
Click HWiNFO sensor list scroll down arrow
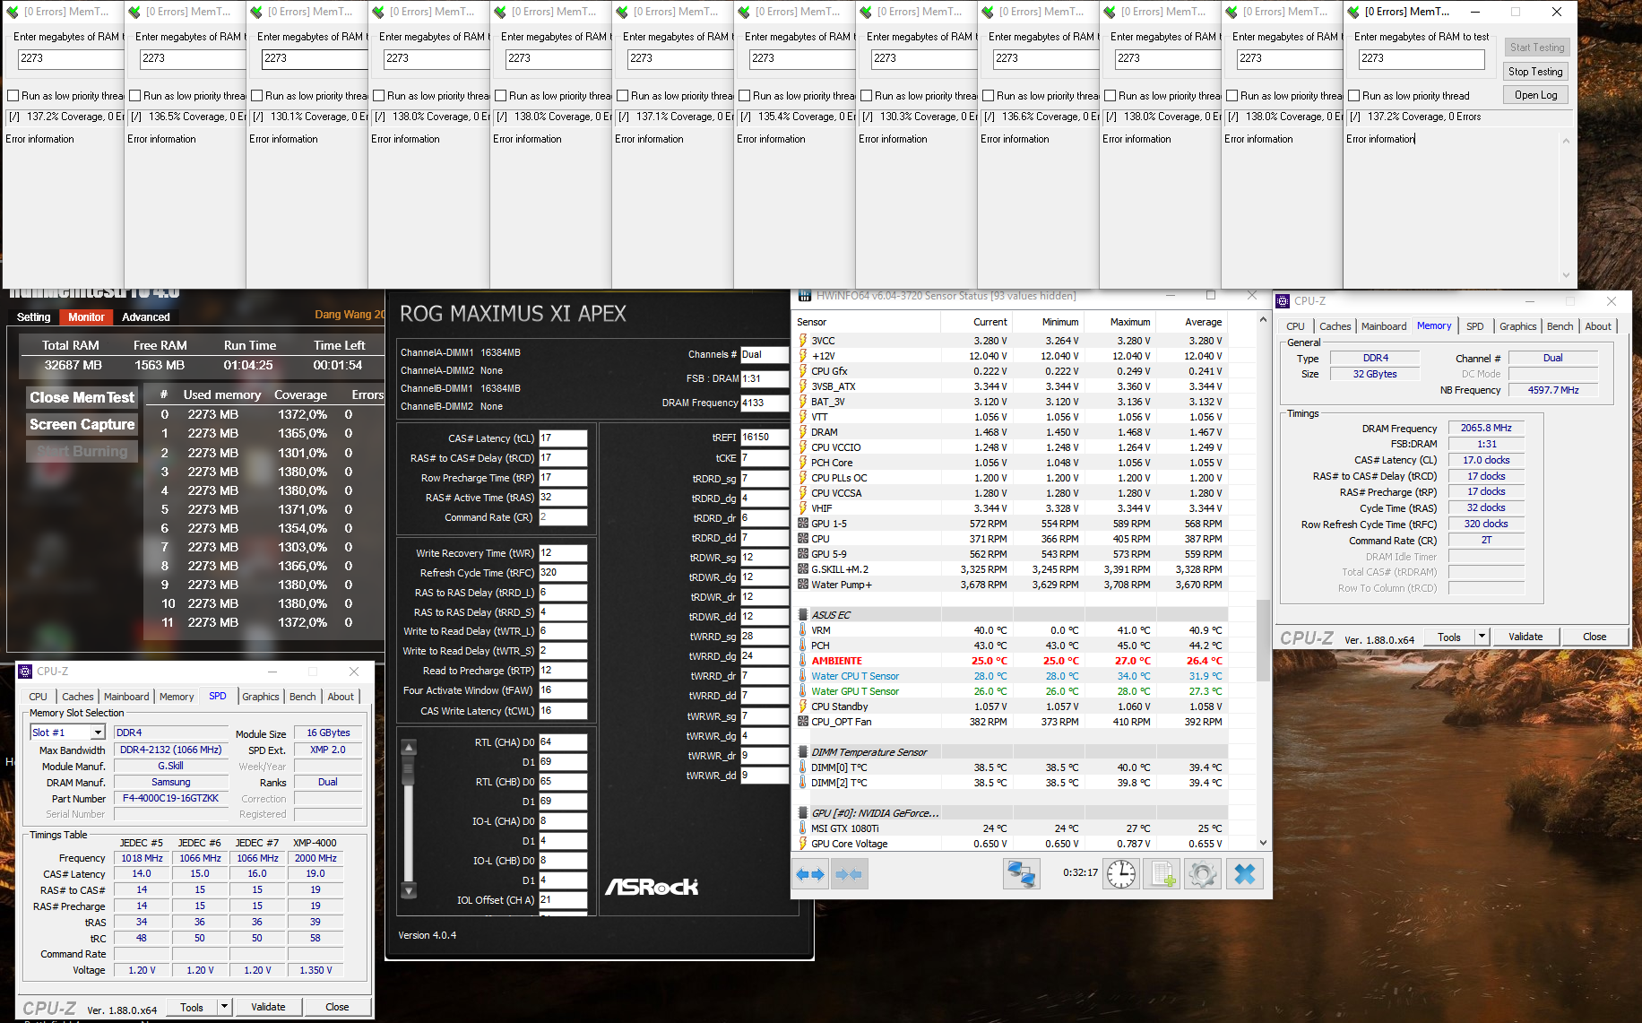pyautogui.click(x=1264, y=843)
